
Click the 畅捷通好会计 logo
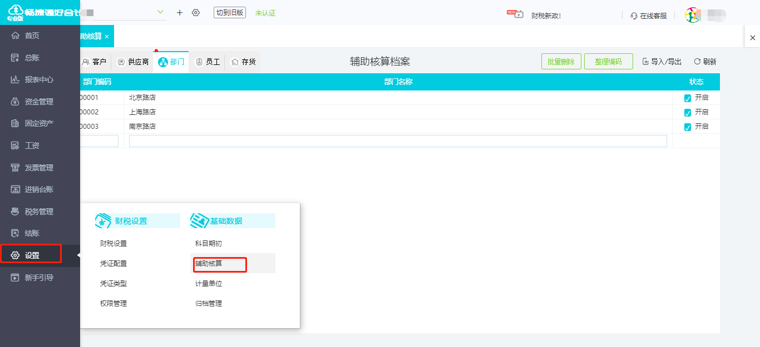tap(40, 12)
